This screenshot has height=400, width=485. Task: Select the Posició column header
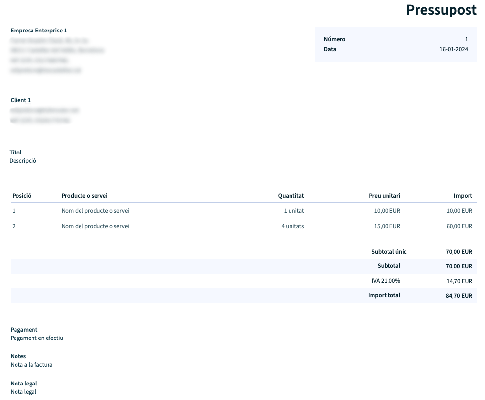(x=22, y=195)
